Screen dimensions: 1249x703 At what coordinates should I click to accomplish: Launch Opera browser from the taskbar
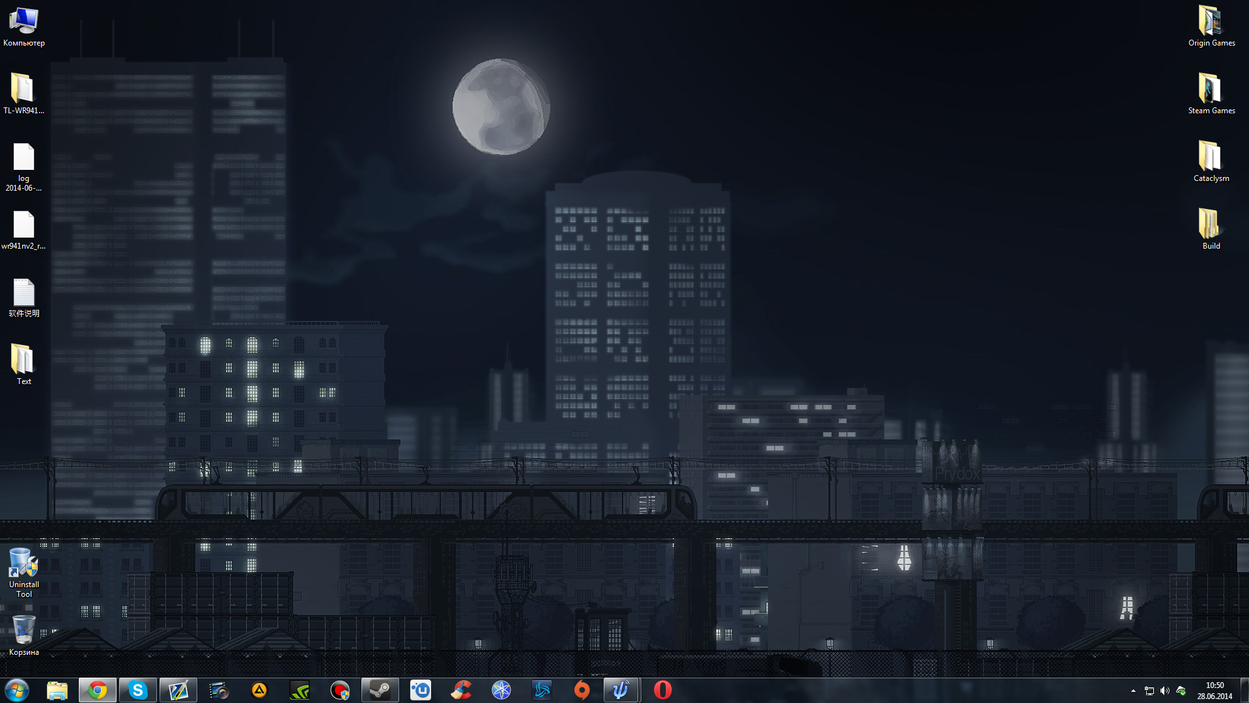663,690
